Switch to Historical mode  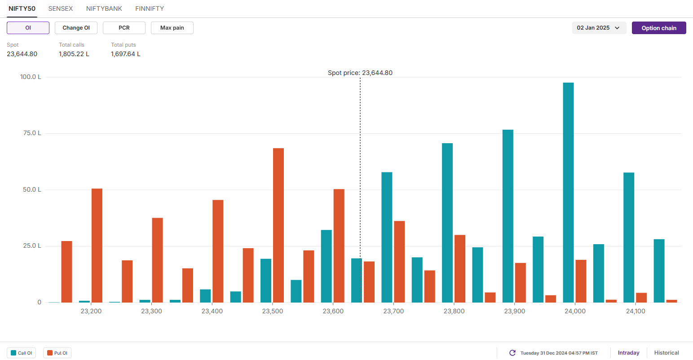tap(667, 353)
